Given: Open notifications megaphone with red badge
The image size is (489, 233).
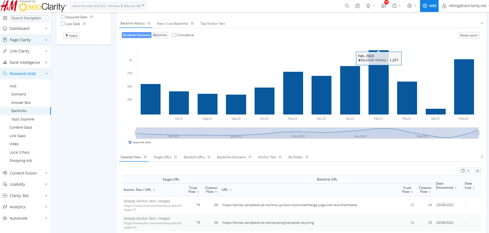Looking at the screenshot, I should [x=384, y=6].
